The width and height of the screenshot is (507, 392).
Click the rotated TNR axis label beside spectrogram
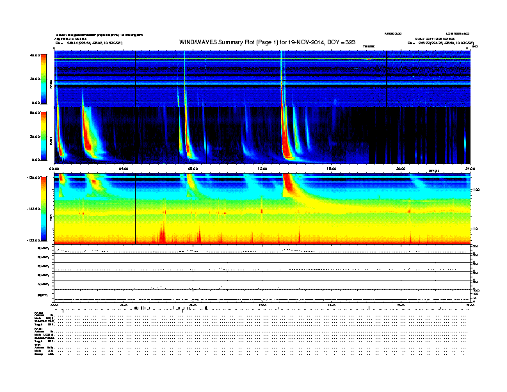pyautogui.click(x=51, y=218)
